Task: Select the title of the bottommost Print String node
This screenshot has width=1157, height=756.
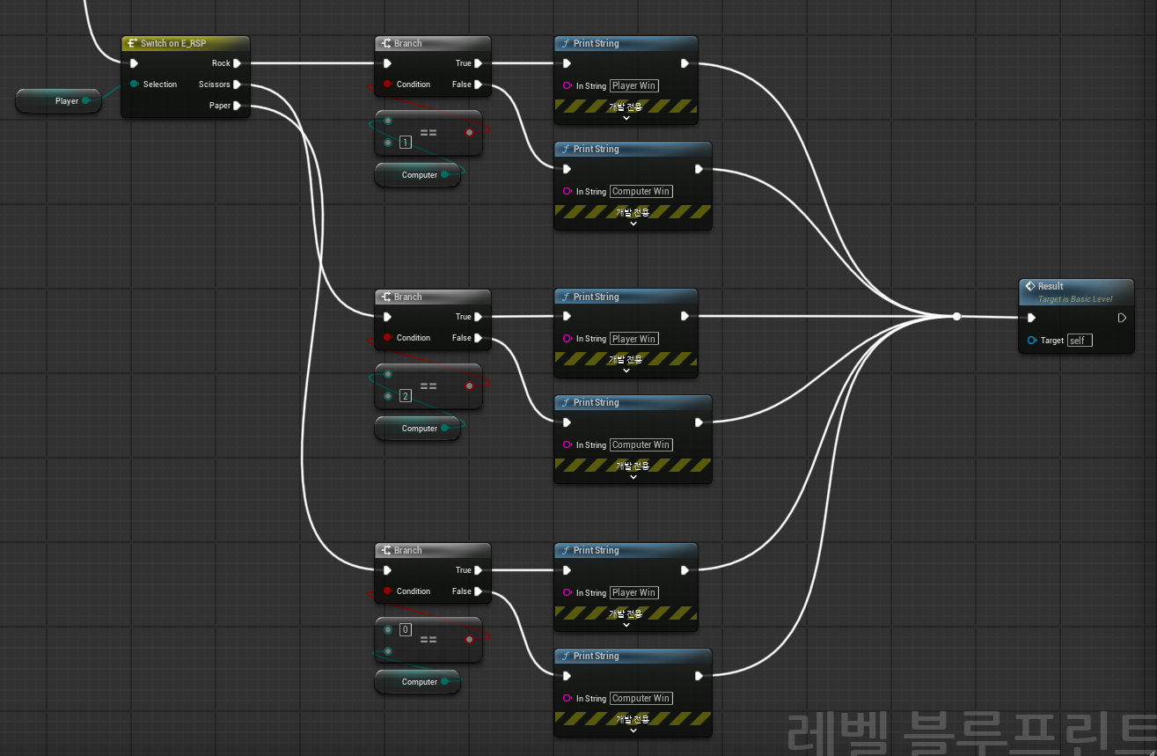Action: coord(597,657)
